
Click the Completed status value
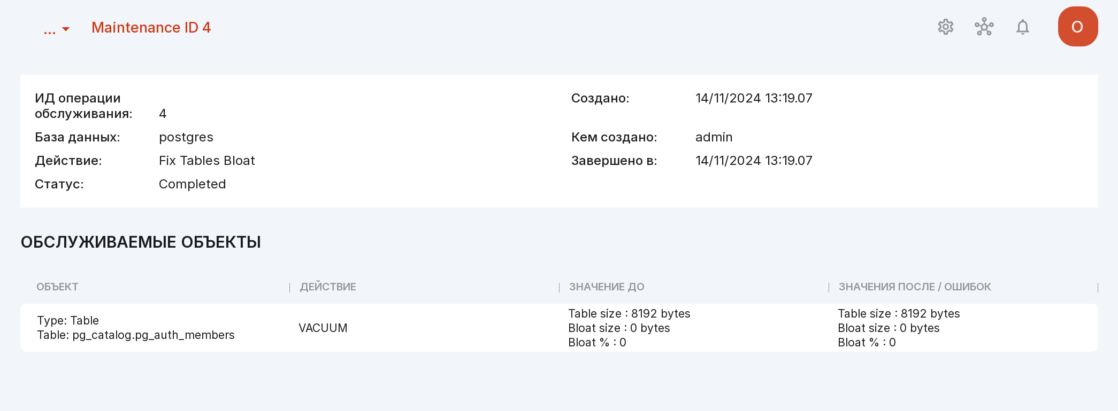(193, 184)
